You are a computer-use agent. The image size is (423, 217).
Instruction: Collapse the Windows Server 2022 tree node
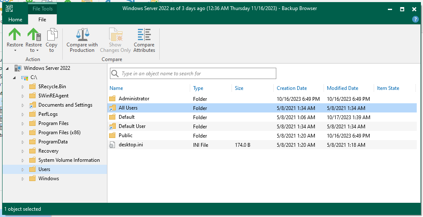pos(8,69)
